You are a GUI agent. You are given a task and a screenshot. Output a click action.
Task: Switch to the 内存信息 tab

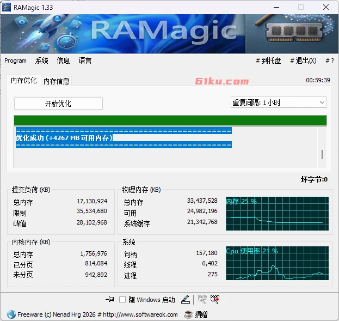(57, 81)
